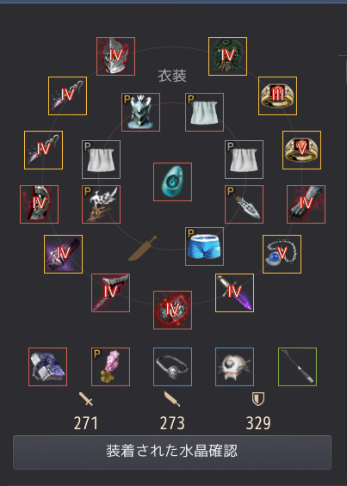Click the white cat mask slot
This screenshot has width=347, height=486.
click(235, 366)
